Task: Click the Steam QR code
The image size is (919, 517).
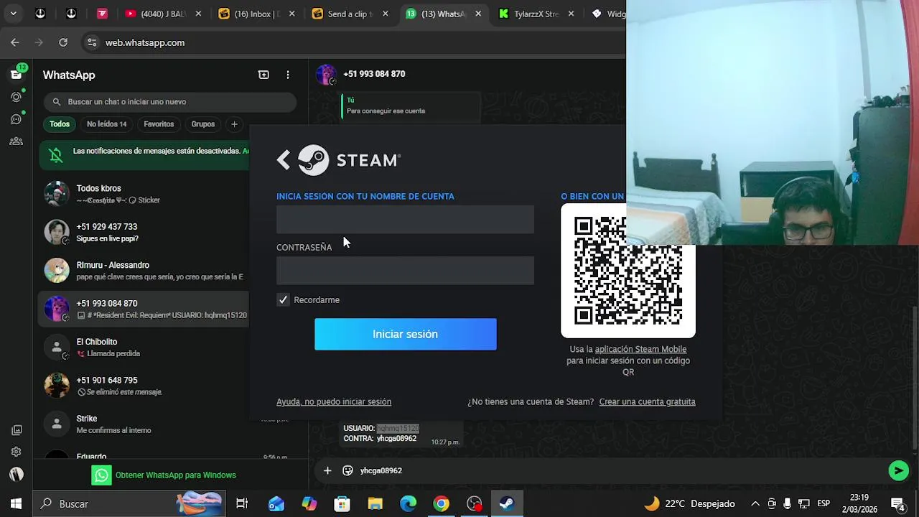Action: pyautogui.click(x=628, y=271)
